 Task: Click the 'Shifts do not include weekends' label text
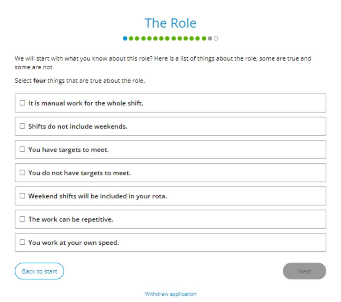pos(78,126)
